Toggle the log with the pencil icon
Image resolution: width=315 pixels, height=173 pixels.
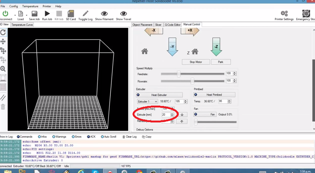(x=85, y=13)
